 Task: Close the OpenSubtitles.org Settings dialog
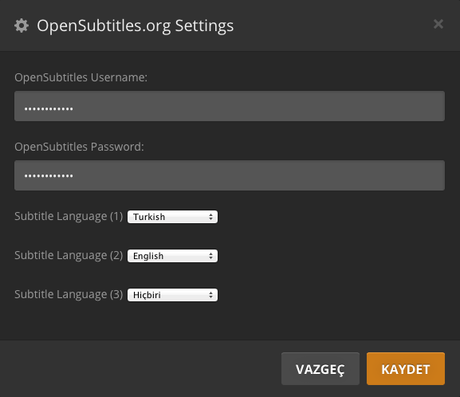coord(438,24)
